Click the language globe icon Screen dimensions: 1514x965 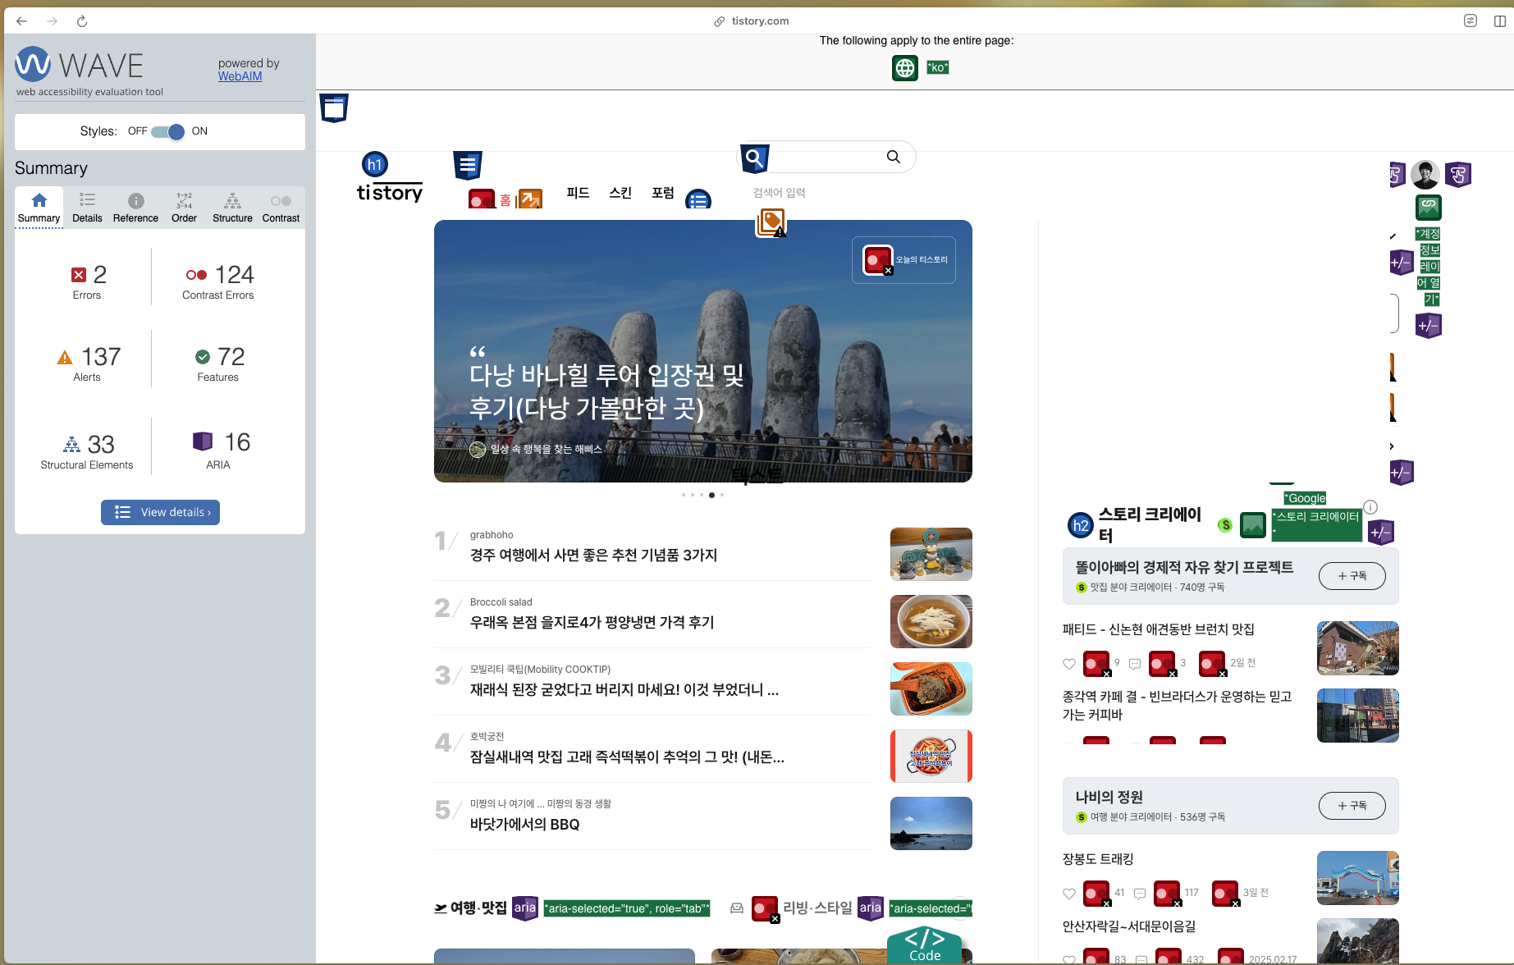point(905,68)
